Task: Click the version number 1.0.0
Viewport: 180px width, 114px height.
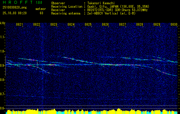Action: point(39,2)
